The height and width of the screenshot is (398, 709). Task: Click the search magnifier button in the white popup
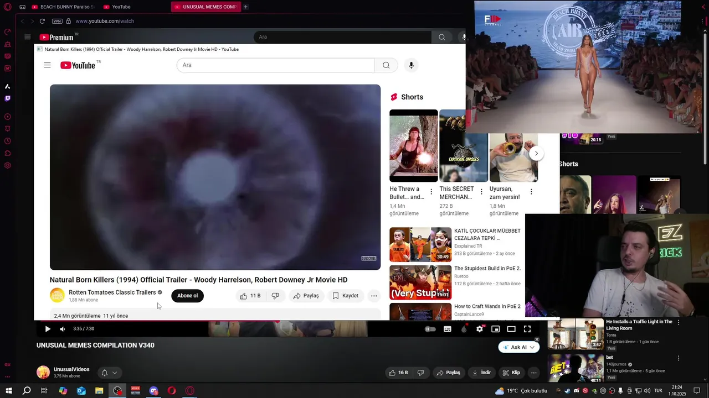[386, 65]
